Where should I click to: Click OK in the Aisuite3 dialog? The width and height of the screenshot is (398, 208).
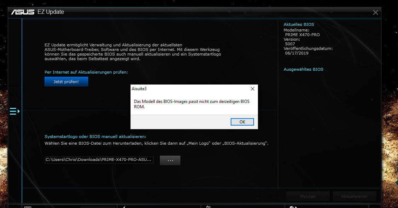click(x=242, y=122)
